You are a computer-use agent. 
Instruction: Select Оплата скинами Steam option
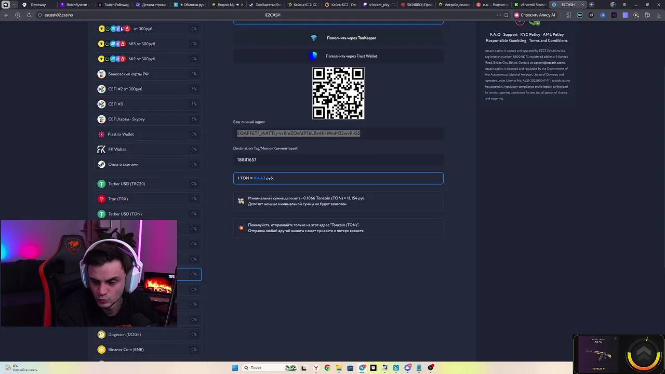coord(148,164)
